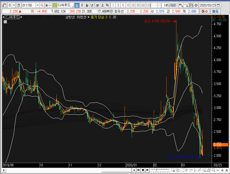This screenshot has height=174, width=230.
Task: Select the 1 interval button
Action: tap(113, 6)
